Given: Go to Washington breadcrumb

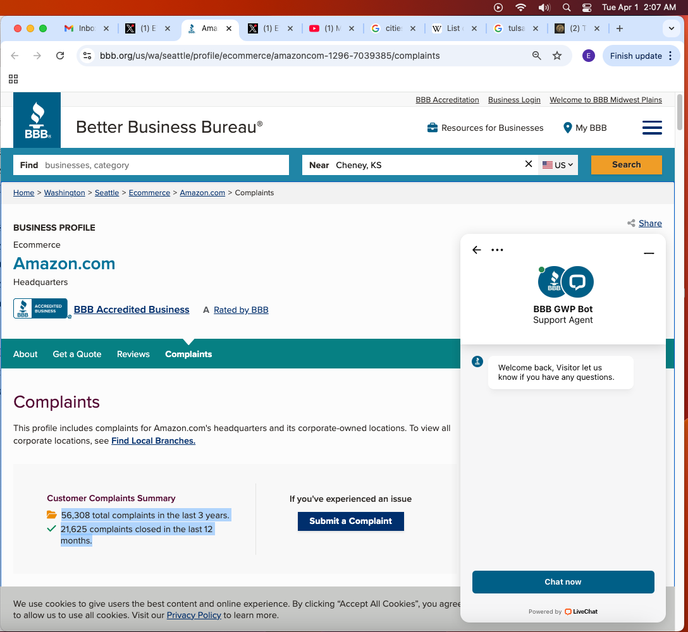Looking at the screenshot, I should tap(64, 193).
